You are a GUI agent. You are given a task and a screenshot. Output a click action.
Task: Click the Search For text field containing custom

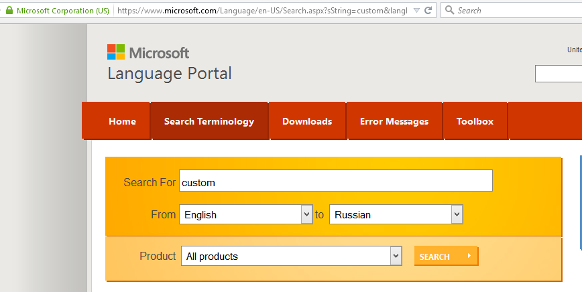[x=335, y=181]
